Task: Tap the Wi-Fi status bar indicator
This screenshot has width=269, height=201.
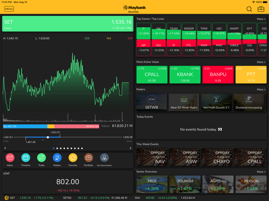Action: [253, 2]
